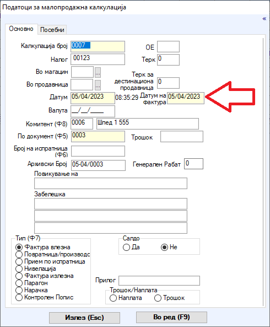The image size is (270, 327).
Task: Collapse panel with double chevron icon
Action: 264,19
